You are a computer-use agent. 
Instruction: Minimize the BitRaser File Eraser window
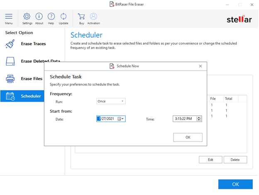[x=227, y=5]
